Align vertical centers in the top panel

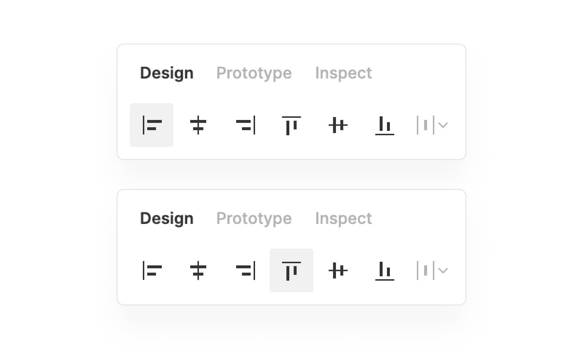coord(338,125)
